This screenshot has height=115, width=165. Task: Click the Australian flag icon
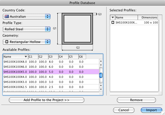(x=7, y=17)
